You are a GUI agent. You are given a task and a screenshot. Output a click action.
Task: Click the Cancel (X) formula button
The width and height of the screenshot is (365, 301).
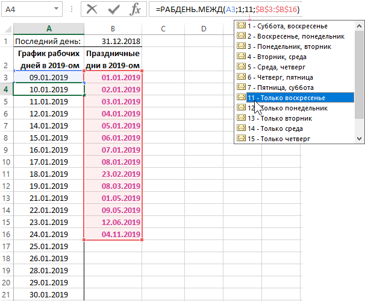[x=92, y=10]
